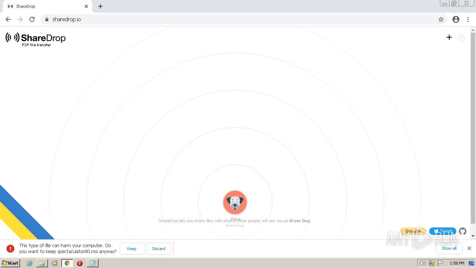Click the 1:58 PM clock
The image size is (476, 268).
coord(457,263)
